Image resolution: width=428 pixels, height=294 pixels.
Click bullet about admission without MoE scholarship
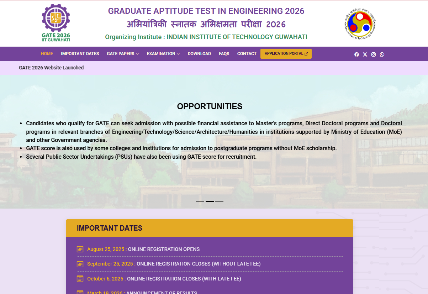pyautogui.click(x=181, y=148)
